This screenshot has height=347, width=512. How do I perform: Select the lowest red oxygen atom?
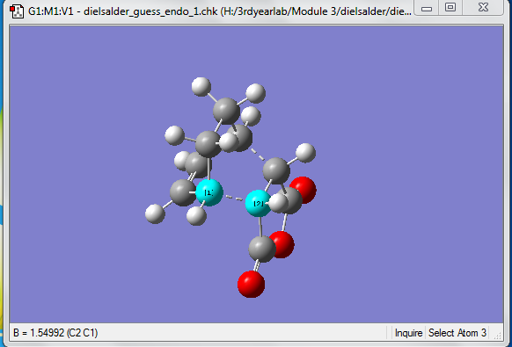tap(251, 285)
